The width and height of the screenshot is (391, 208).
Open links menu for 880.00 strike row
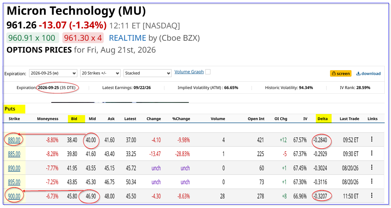pyautogui.click(x=371, y=139)
